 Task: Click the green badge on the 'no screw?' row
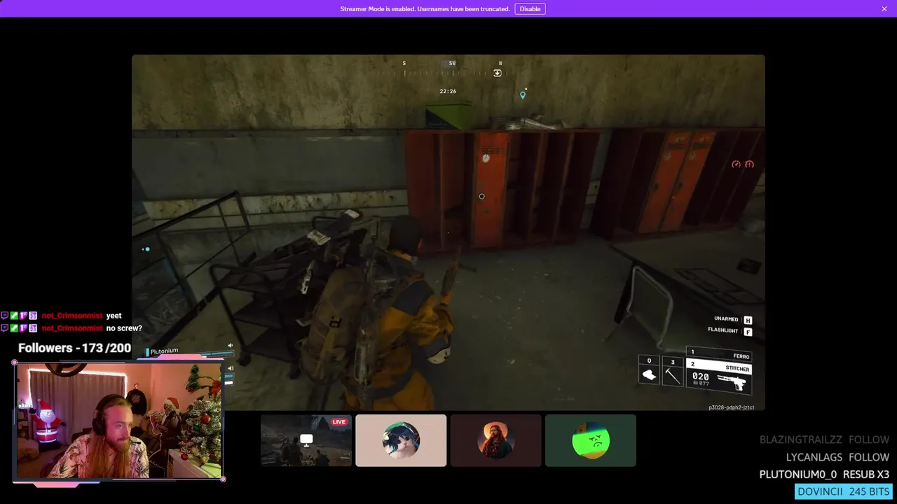coord(14,328)
